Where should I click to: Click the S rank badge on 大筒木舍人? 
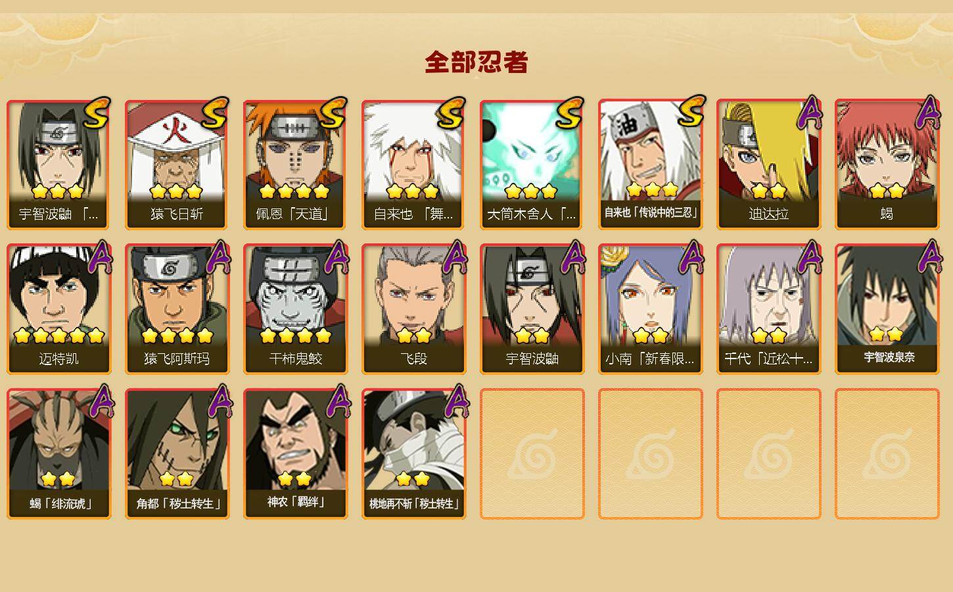tap(569, 112)
